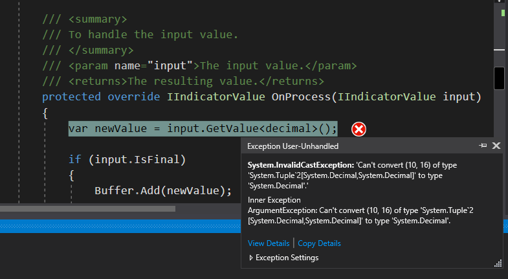
Task: Click the Inner Exception heading
Action: (274, 200)
